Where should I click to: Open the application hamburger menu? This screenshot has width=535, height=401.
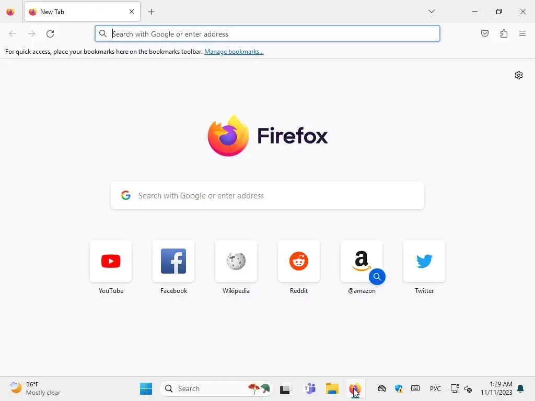pos(522,33)
